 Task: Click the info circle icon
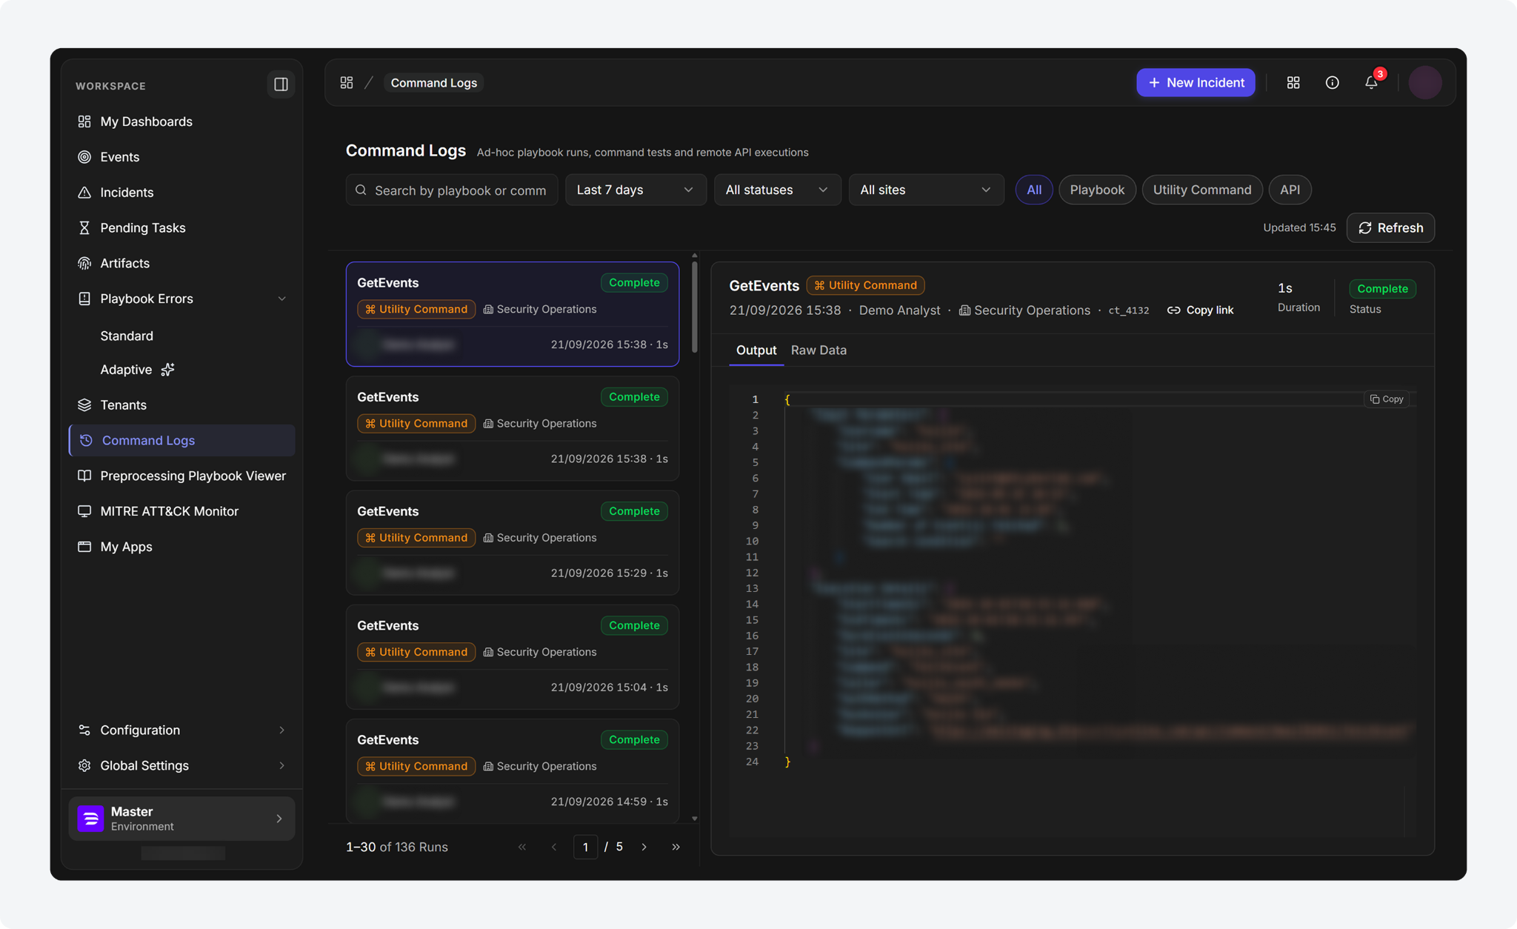tap(1332, 83)
